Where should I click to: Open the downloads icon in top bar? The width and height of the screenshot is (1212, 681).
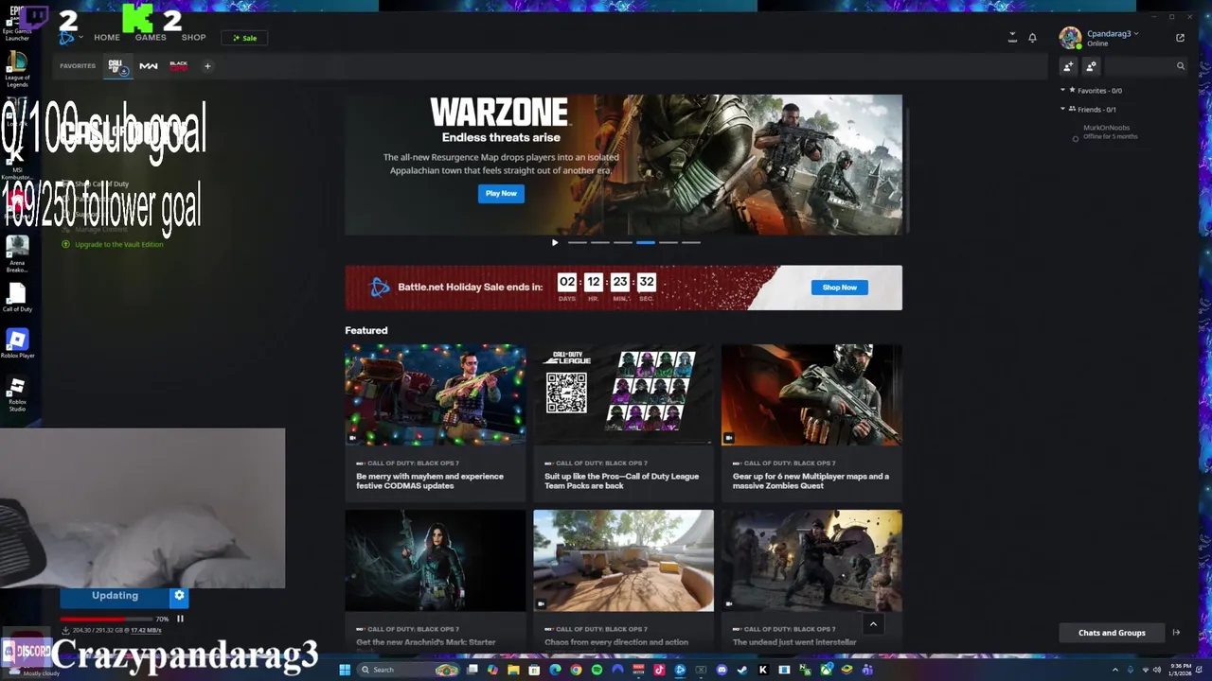pyautogui.click(x=1012, y=38)
